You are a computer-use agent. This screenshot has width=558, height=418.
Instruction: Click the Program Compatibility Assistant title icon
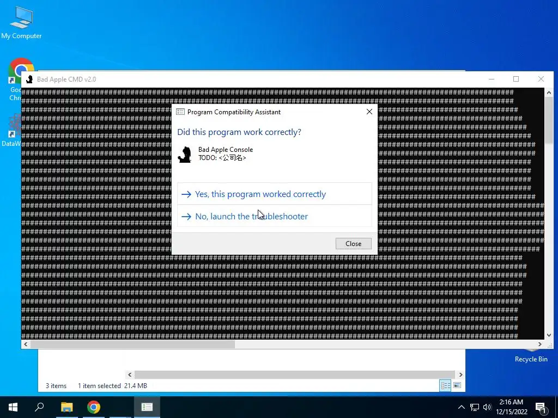click(180, 112)
